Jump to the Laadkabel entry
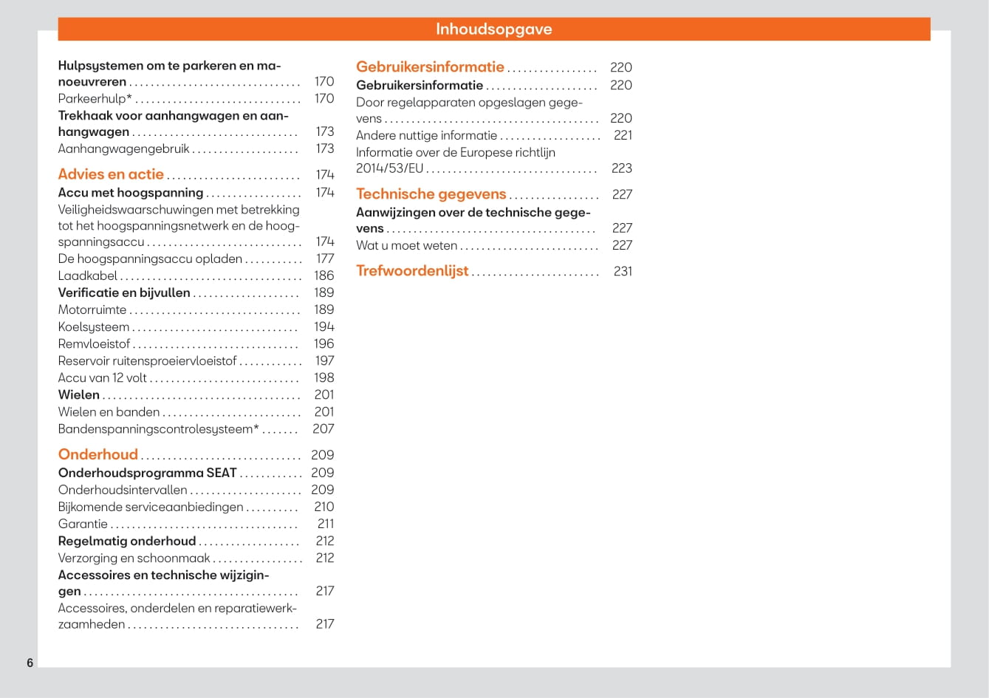This screenshot has width=989, height=698. click(x=88, y=276)
